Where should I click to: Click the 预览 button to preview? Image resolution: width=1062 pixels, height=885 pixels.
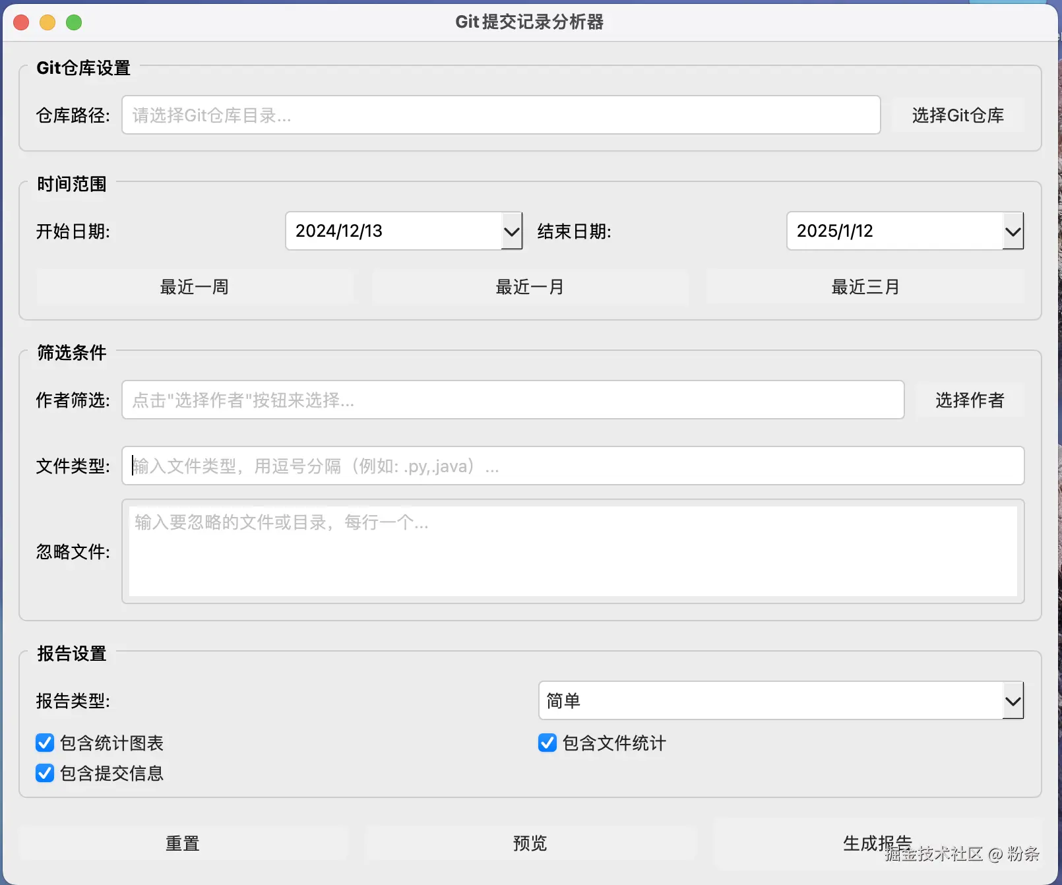tap(529, 843)
